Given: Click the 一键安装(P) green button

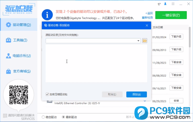Looking at the screenshot, I should (x=171, y=15).
